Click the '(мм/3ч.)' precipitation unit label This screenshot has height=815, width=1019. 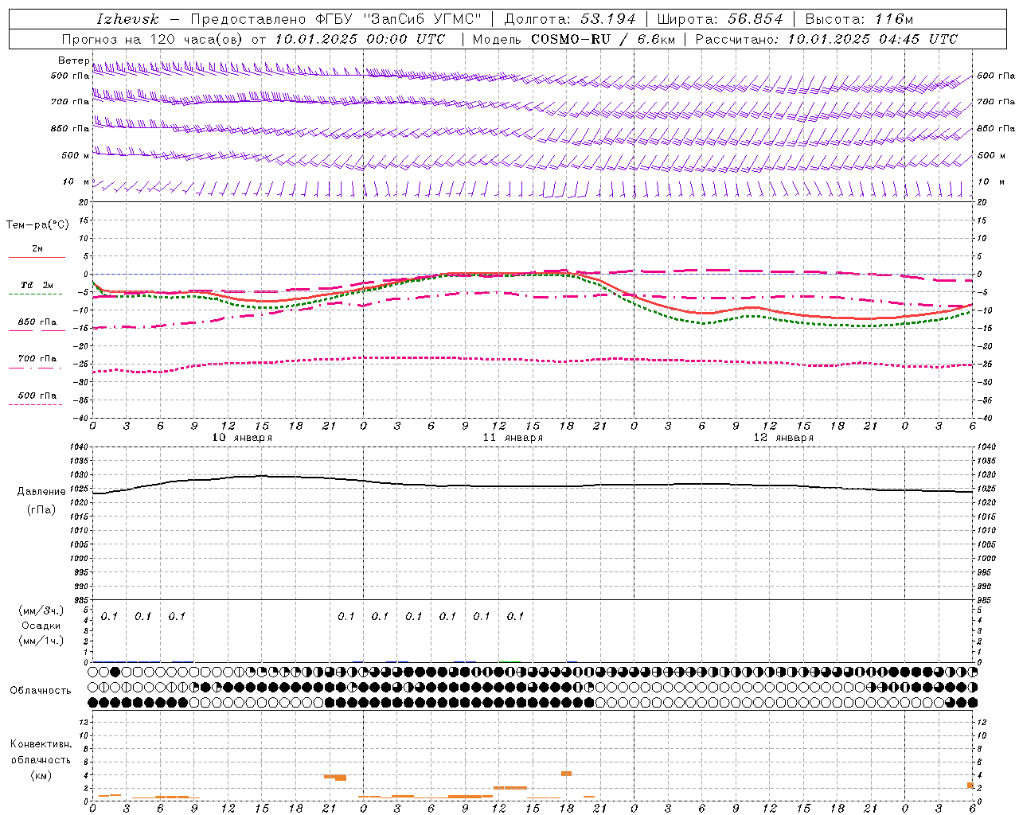pyautogui.click(x=41, y=611)
